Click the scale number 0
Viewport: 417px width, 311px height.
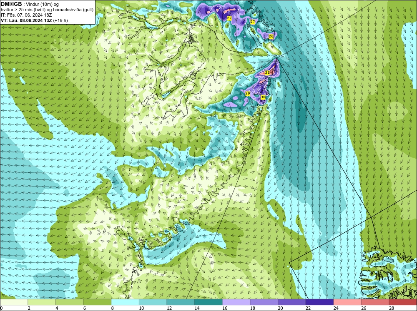point(1,308)
